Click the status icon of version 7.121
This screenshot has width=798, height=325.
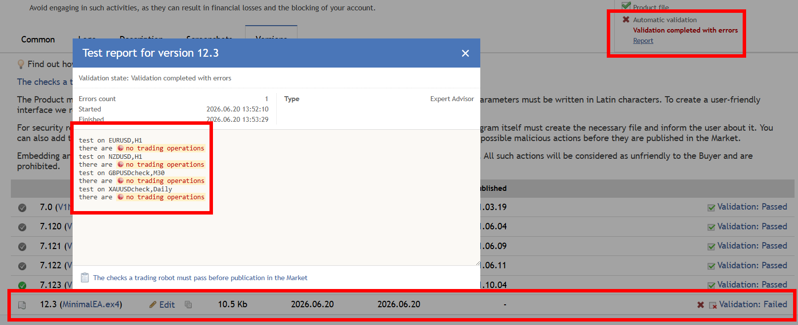pyautogui.click(x=22, y=247)
